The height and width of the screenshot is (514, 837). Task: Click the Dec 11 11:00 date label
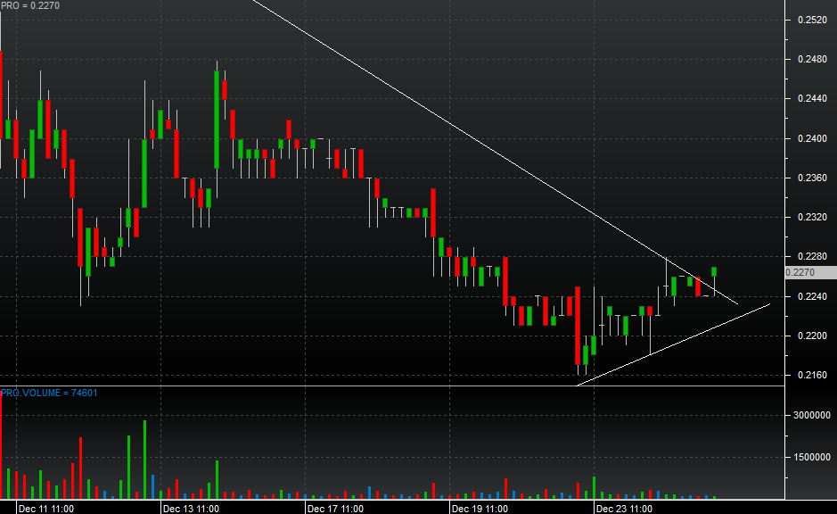point(45,508)
